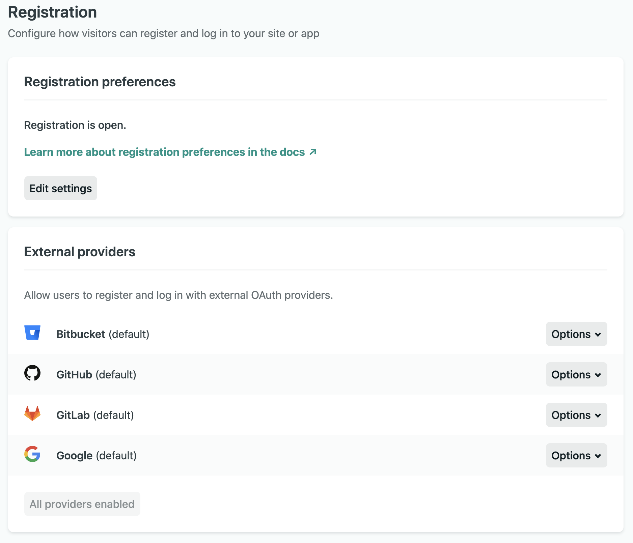
Task: Select the GitLab (default) provider name
Action: coord(95,415)
